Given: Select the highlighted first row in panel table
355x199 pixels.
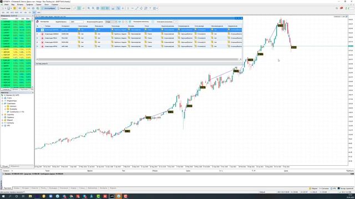Looking at the screenshot, I should pyautogui.click(x=139, y=30).
